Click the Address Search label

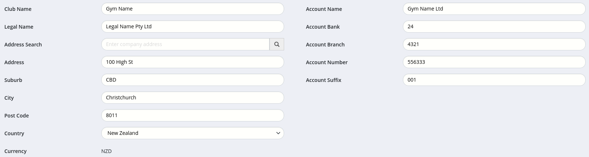tap(23, 45)
